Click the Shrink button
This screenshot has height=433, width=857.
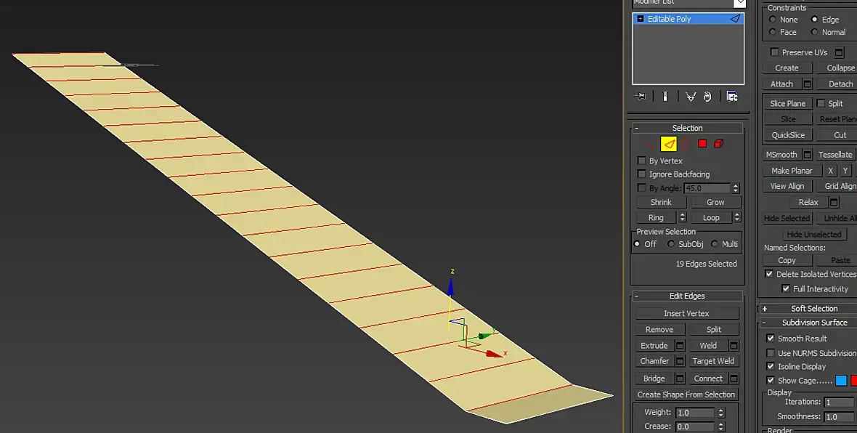click(x=661, y=202)
